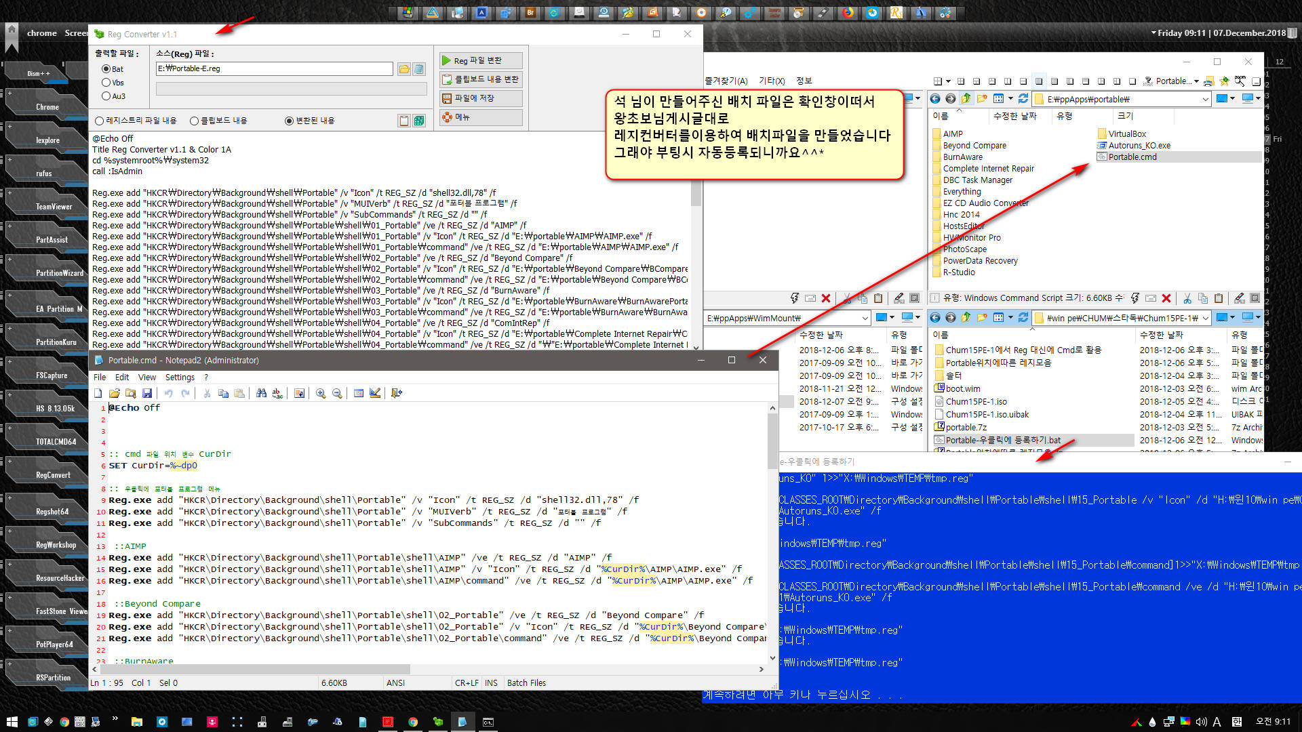Screen dimensions: 1302x732
Task: Expand layout grid dropdown arrow in file manager toolbar
Action: 948,81
